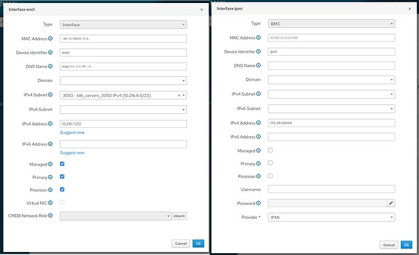The width and height of the screenshot is (419, 255).
Task: Click Ok in the ipmi dialog
Action: pyautogui.click(x=406, y=245)
